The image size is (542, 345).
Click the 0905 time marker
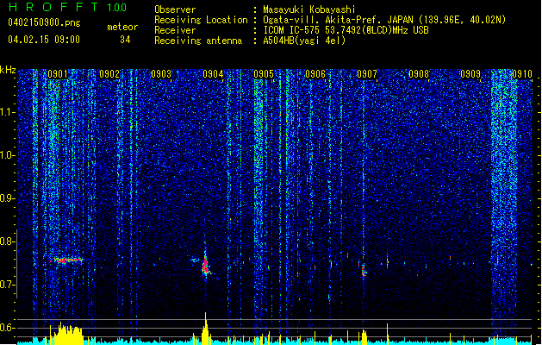(x=264, y=74)
